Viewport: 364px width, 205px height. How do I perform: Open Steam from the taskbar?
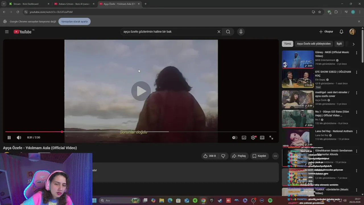tap(220, 200)
